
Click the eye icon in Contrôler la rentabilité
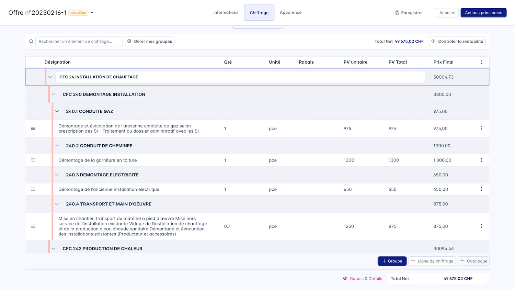pos(434,41)
